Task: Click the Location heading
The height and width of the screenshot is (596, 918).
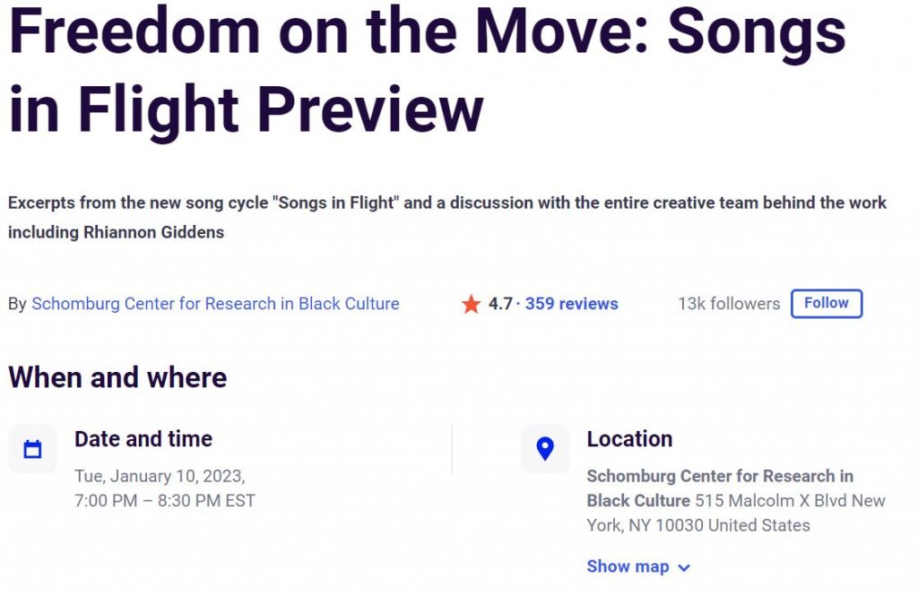Action: (629, 439)
